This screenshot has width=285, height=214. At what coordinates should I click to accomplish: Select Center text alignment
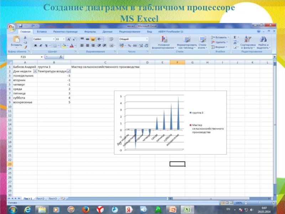click(88, 46)
